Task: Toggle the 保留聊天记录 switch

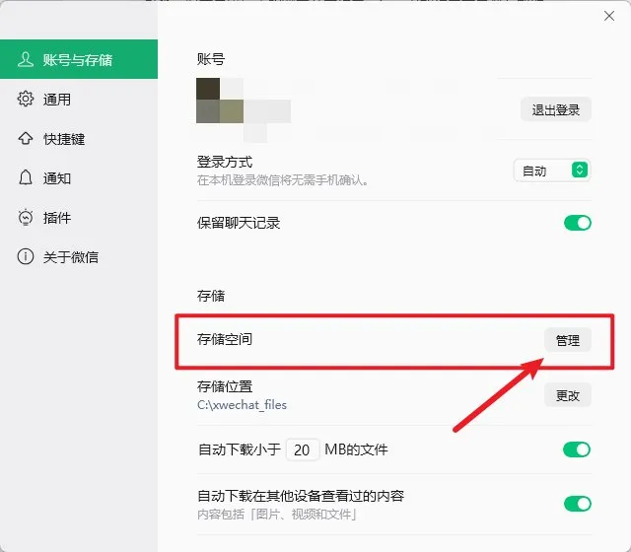Action: (x=578, y=223)
